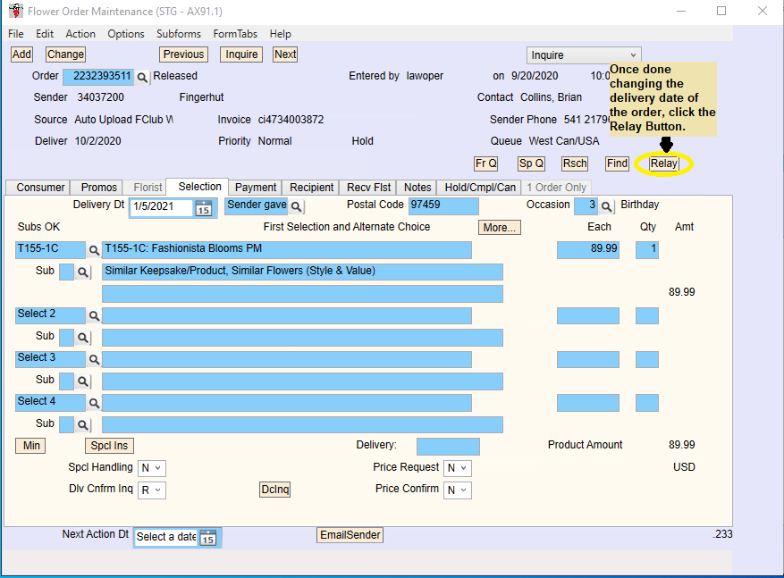This screenshot has height=578, width=784.
Task: Click the EmailSender button
Action: coord(350,535)
